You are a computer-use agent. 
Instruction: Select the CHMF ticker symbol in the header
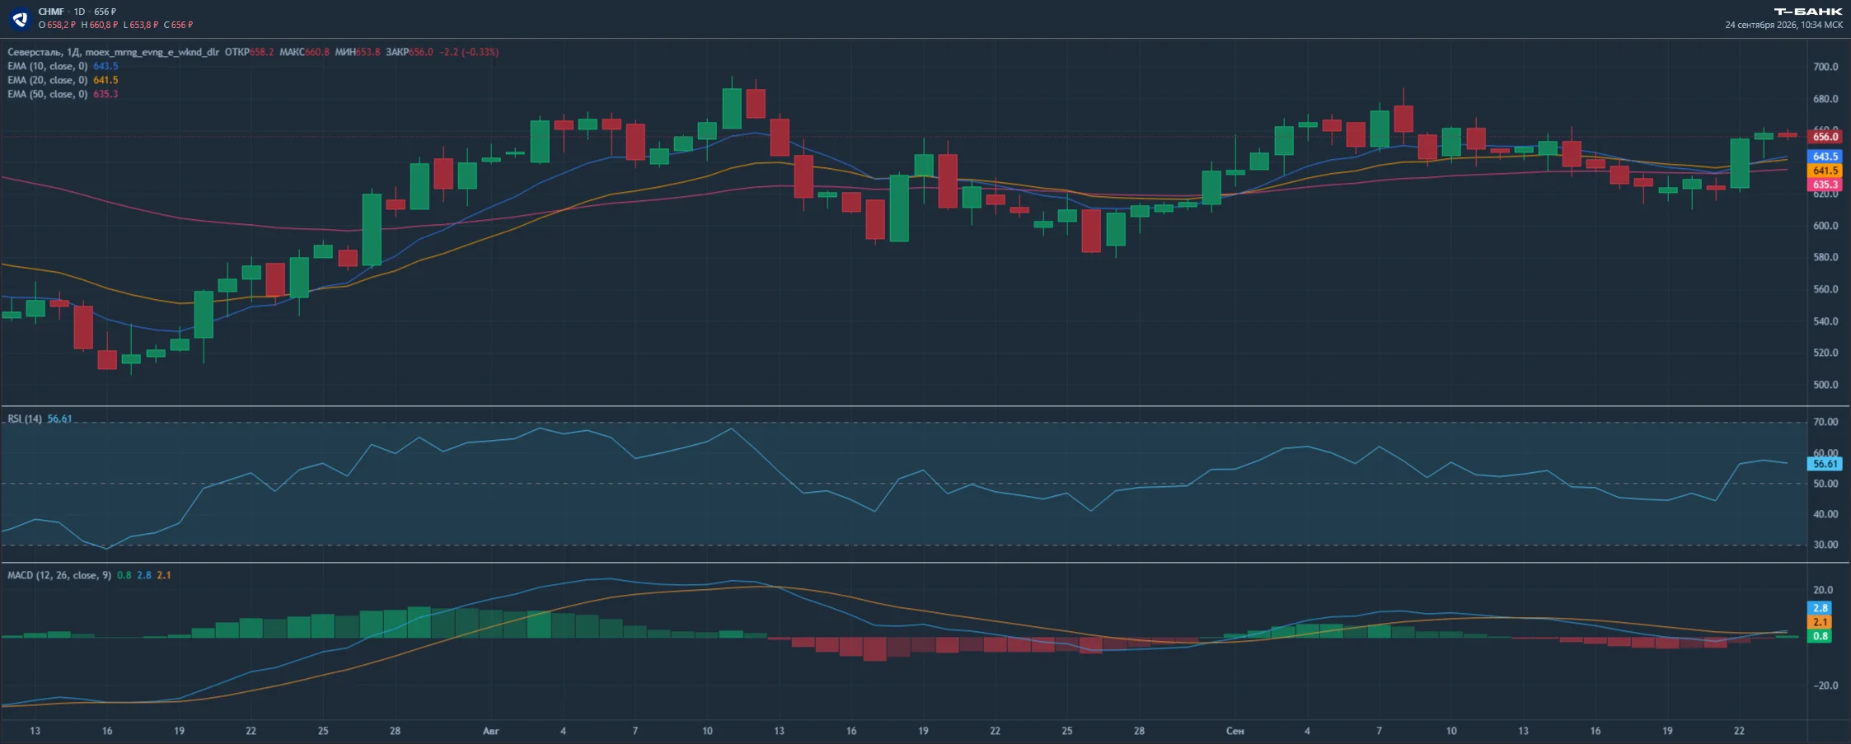click(51, 12)
